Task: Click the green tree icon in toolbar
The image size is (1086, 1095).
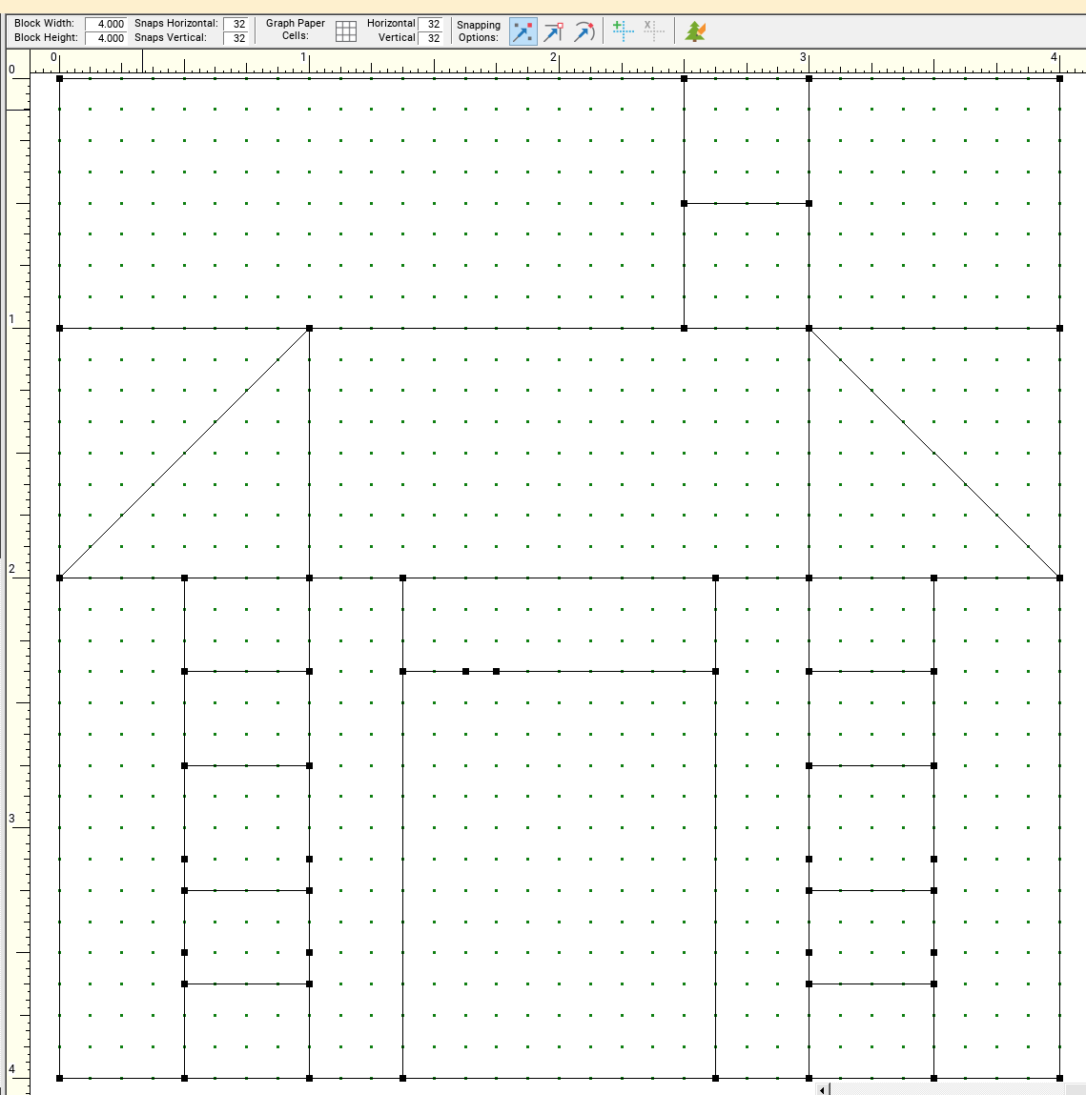Action: click(x=696, y=31)
